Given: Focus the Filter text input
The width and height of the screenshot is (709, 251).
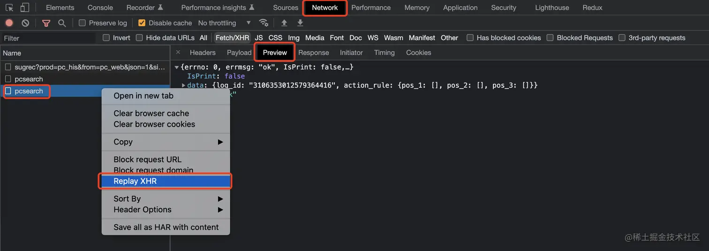Looking at the screenshot, I should coord(49,38).
